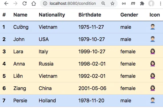
Task: Click row number 1
Action: pos(4,27)
